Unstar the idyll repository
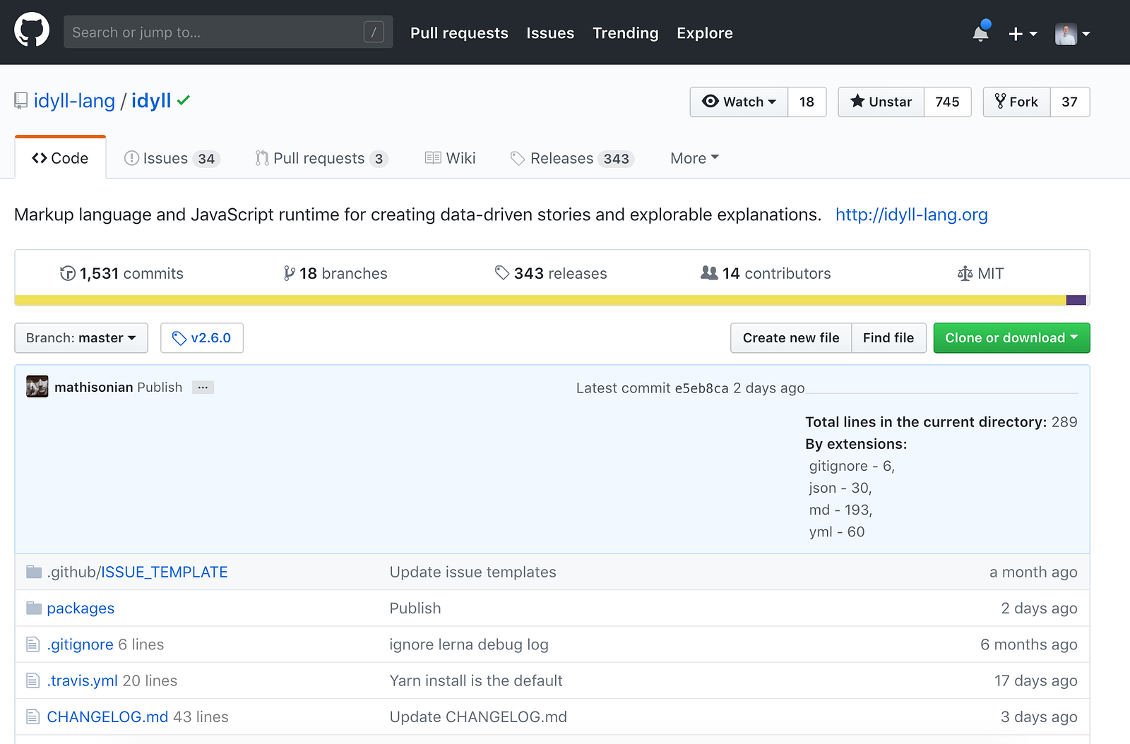The height and width of the screenshot is (744, 1130). click(x=881, y=102)
